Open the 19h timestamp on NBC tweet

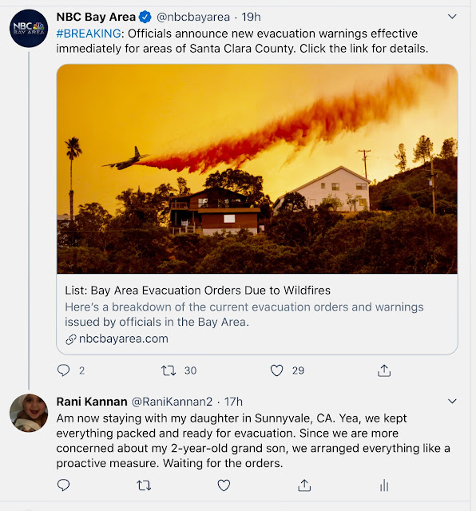tap(251, 17)
